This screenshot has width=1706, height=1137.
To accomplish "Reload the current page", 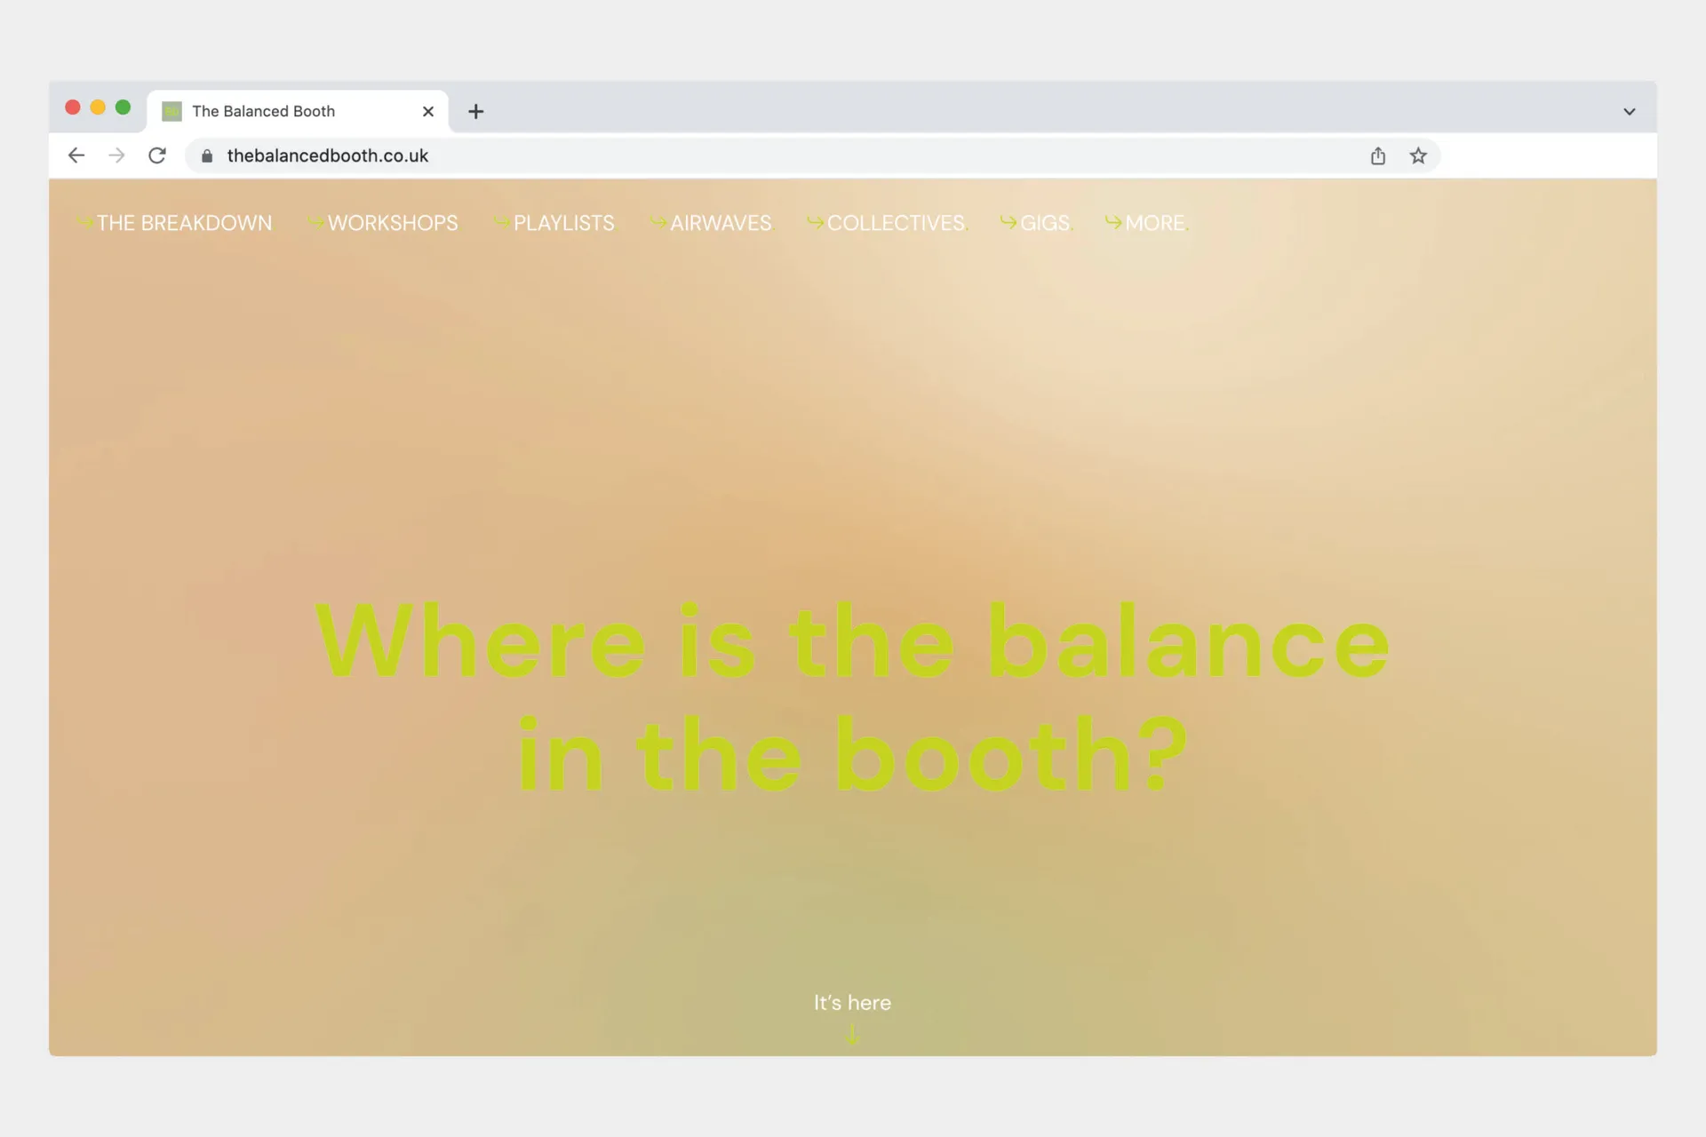I will [x=157, y=155].
